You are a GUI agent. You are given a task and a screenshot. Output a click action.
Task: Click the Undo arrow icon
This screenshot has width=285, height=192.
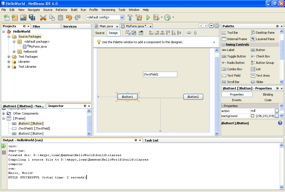pyautogui.click(x=69, y=17)
